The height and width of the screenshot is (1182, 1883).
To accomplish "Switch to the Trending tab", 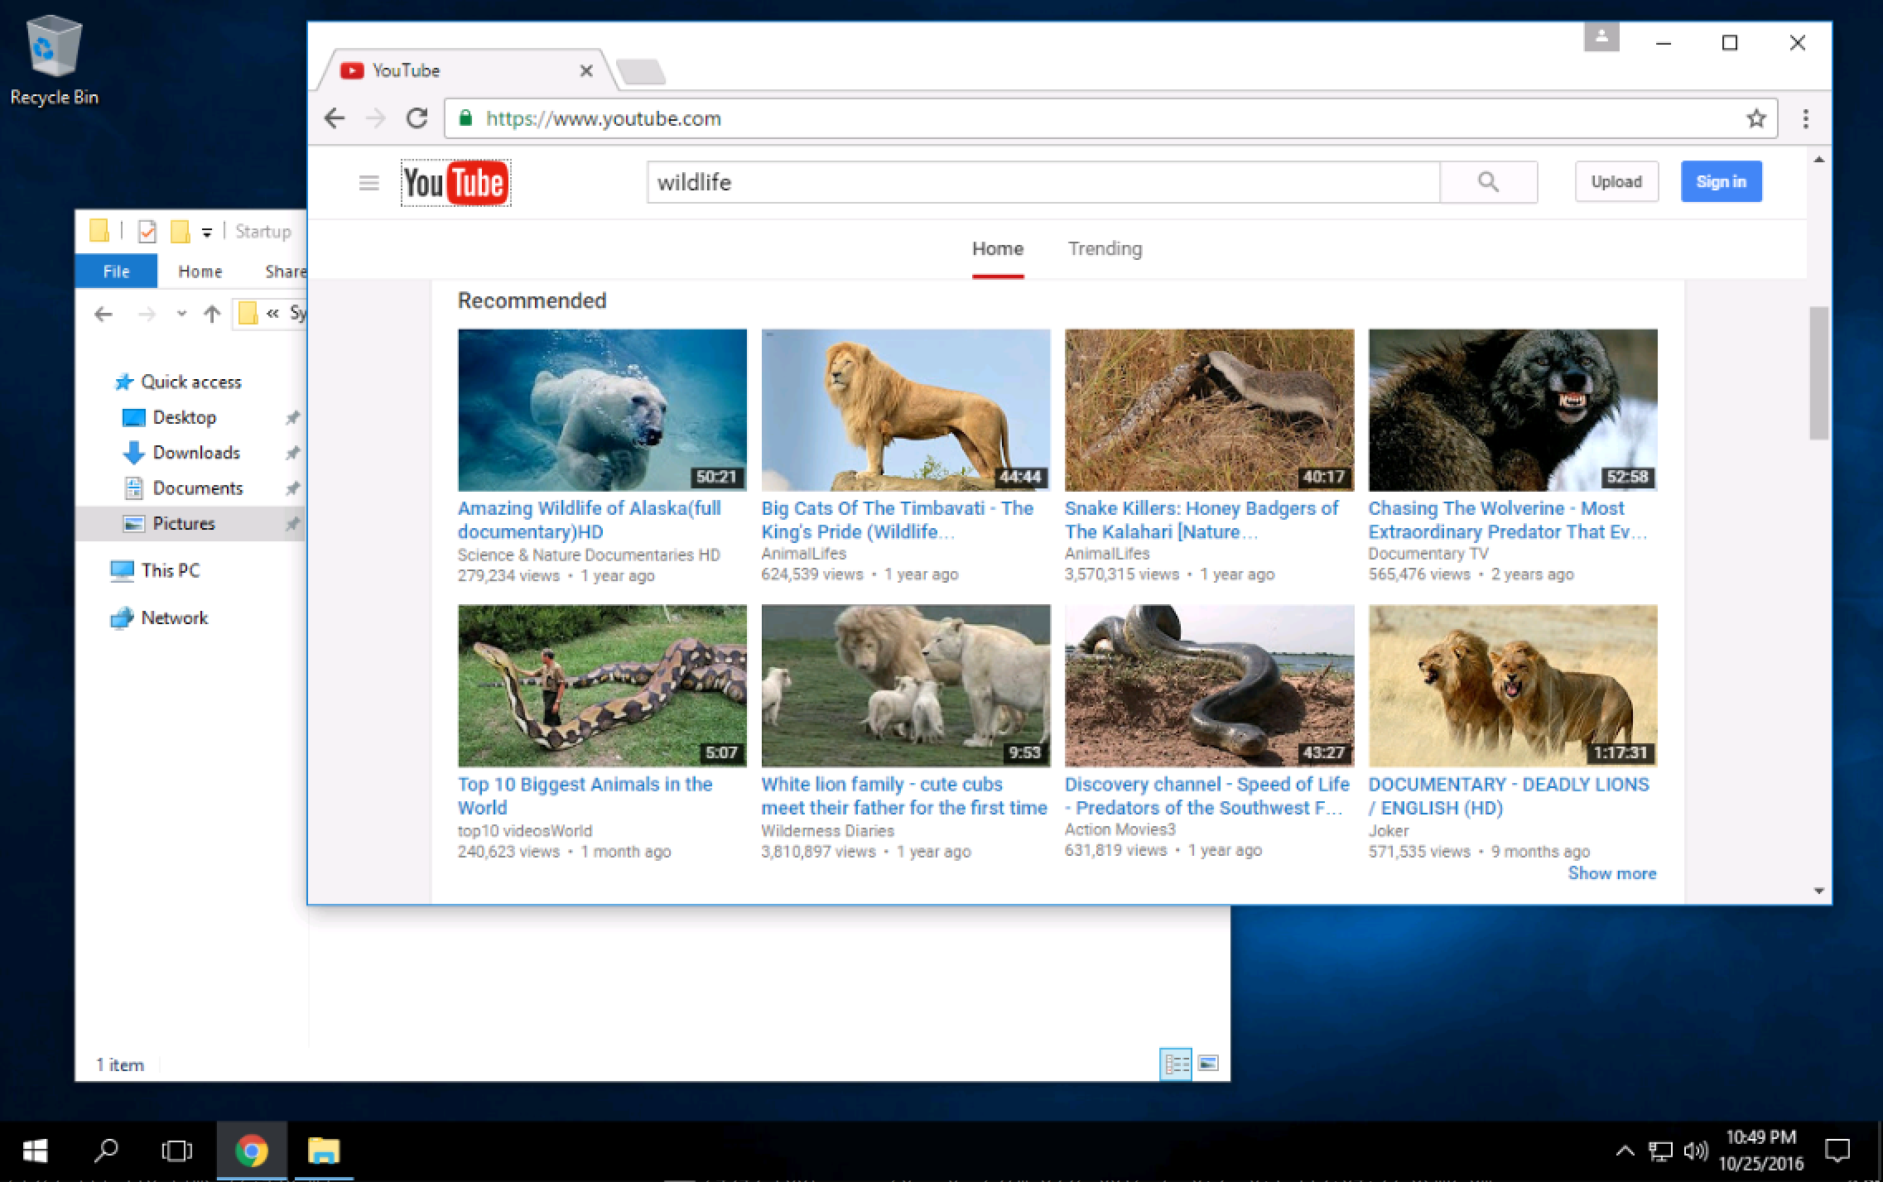I will coord(1105,249).
